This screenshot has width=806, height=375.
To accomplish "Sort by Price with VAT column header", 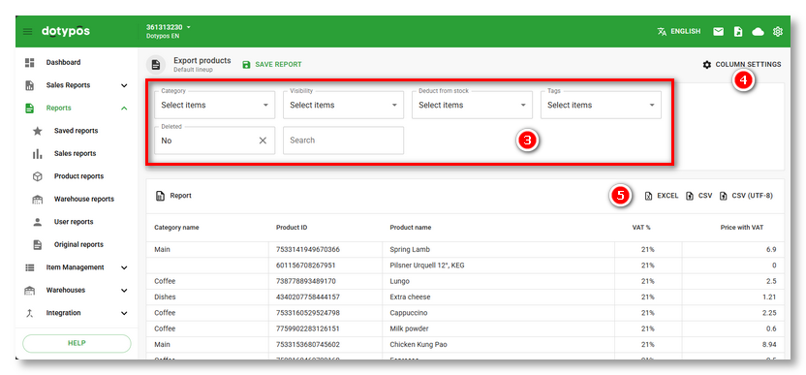I will (742, 228).
